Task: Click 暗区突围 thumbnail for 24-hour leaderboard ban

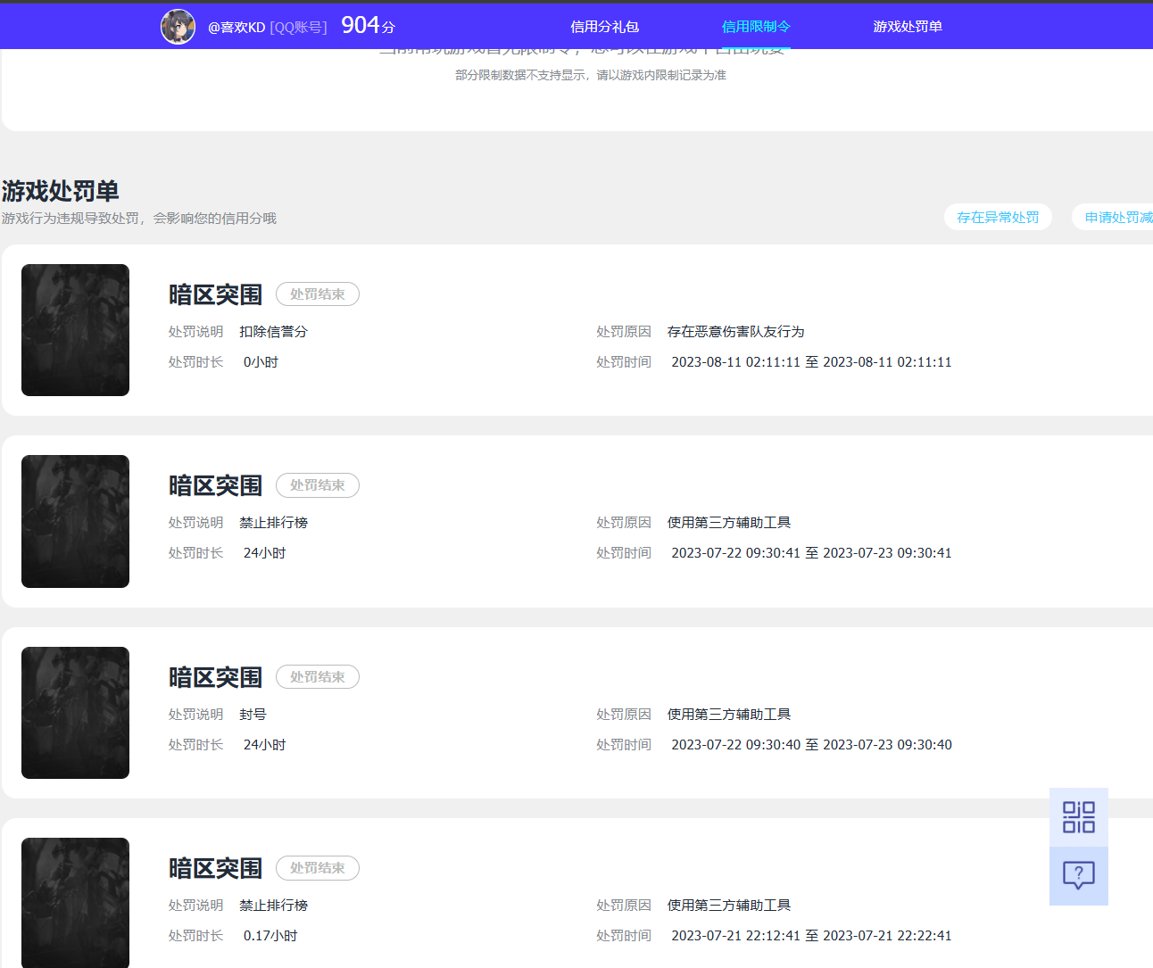Action: click(x=75, y=521)
